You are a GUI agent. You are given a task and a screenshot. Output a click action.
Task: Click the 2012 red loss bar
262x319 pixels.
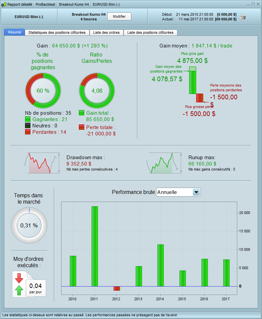click(x=117, y=288)
